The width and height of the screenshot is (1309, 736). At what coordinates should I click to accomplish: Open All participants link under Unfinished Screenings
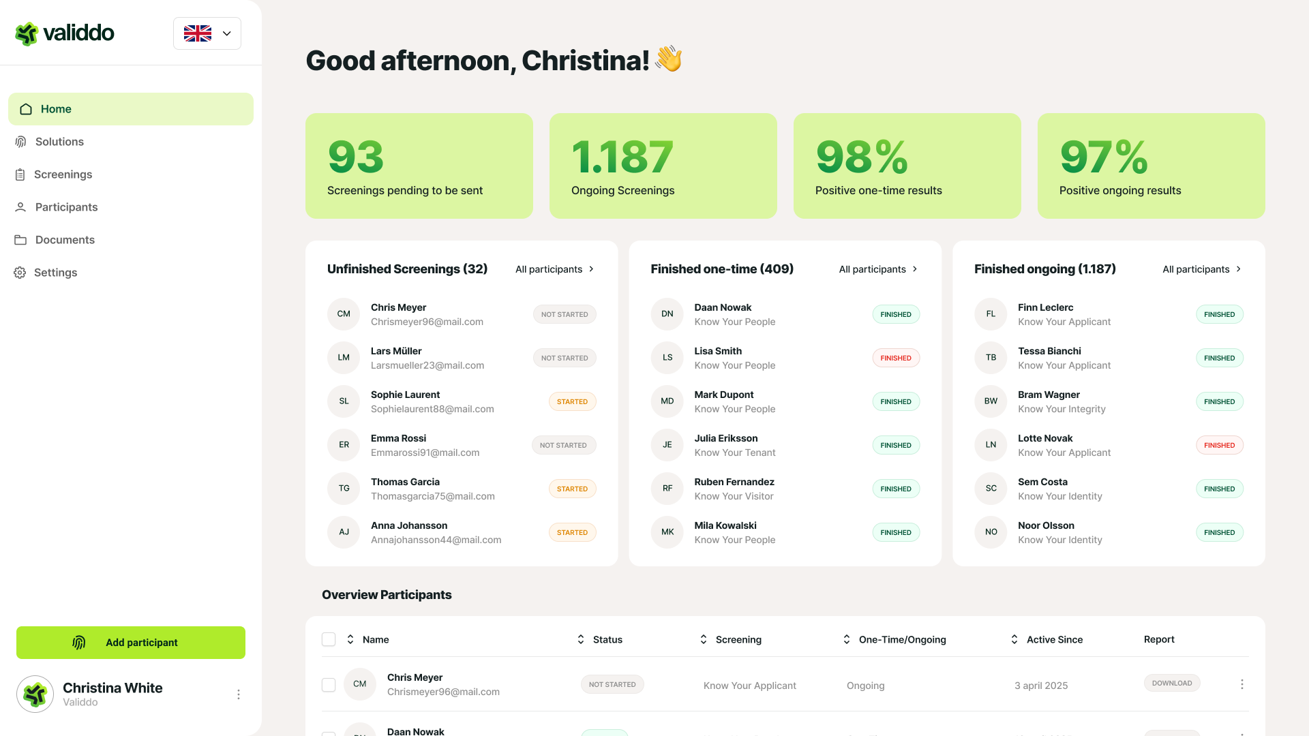(x=555, y=269)
